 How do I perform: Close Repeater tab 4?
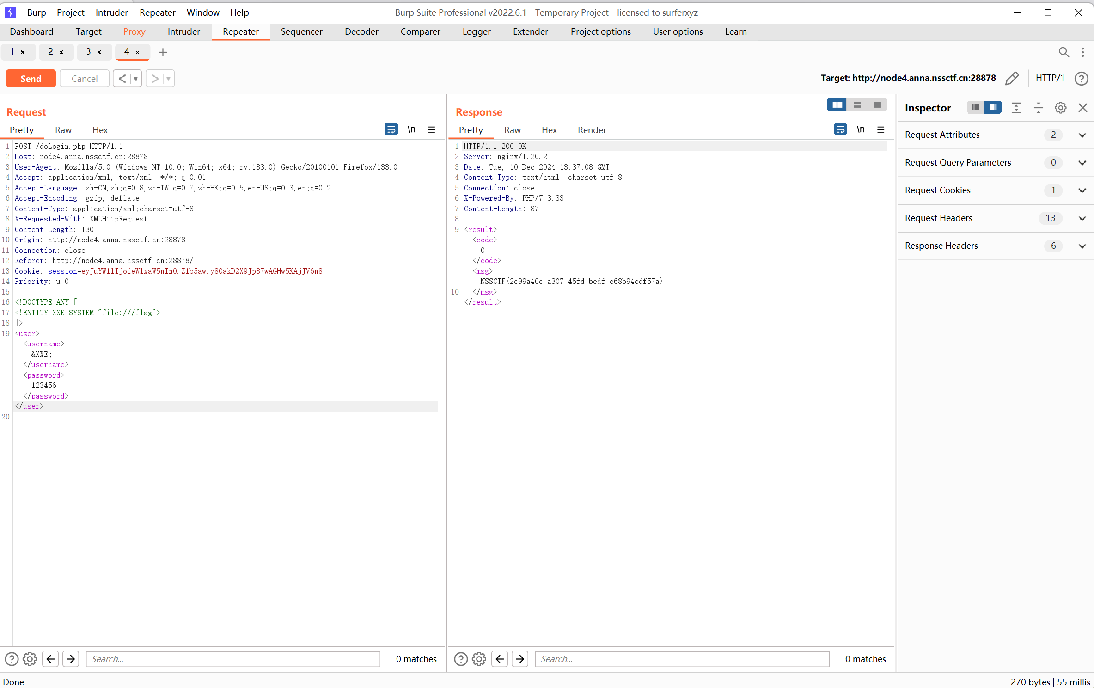(x=137, y=52)
